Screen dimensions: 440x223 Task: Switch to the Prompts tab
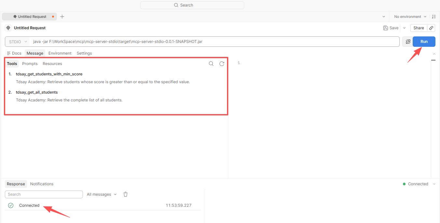coord(30,64)
